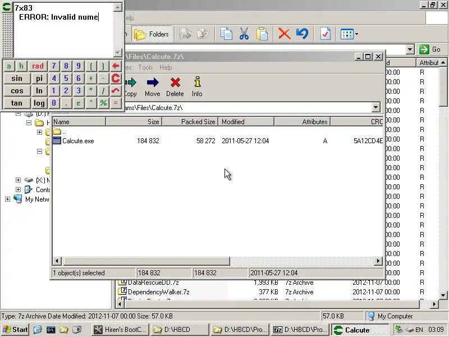Screen dimensions: 449x337
Task: Expand the Control Panel tree node
Action: click(x=18, y=189)
